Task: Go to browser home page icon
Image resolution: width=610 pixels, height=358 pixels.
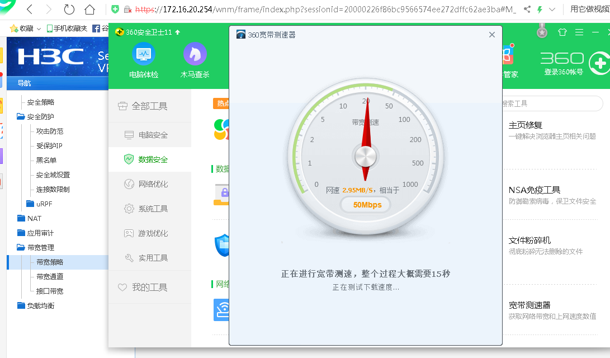Action: [90, 9]
